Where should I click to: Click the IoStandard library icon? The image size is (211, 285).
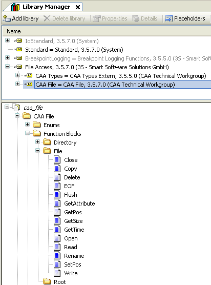click(x=18, y=40)
